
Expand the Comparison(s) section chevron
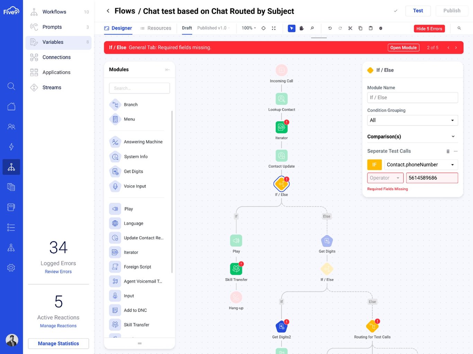coord(453,136)
